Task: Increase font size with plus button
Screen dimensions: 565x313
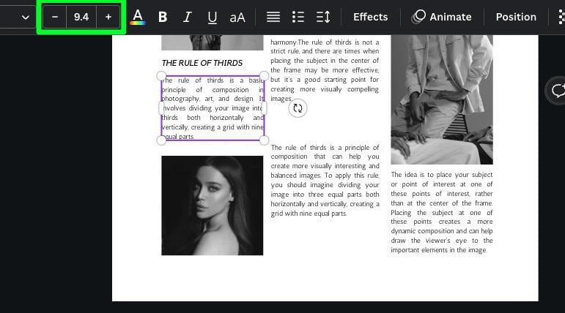Action: click(108, 17)
